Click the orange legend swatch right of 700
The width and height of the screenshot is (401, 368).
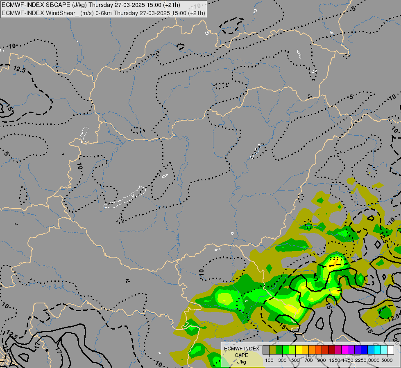[x=312, y=350]
